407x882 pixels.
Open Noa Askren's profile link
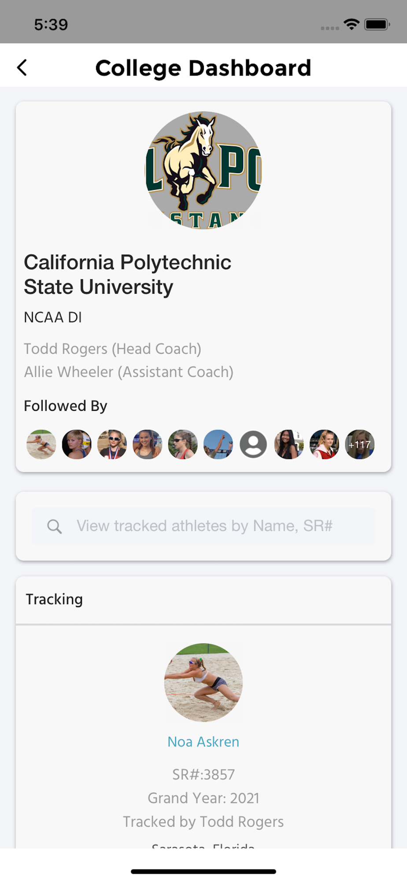click(x=203, y=742)
